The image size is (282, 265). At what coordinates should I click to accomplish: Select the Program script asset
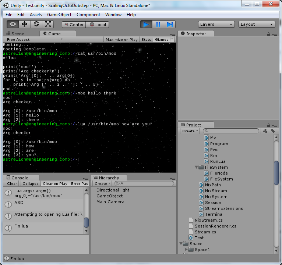tap(216, 144)
